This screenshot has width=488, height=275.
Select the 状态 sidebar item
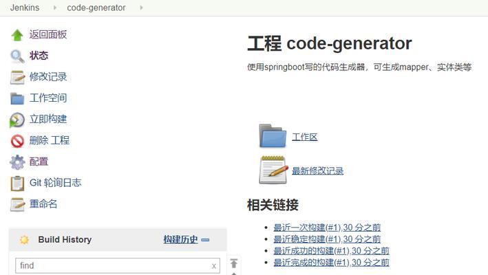[39, 56]
